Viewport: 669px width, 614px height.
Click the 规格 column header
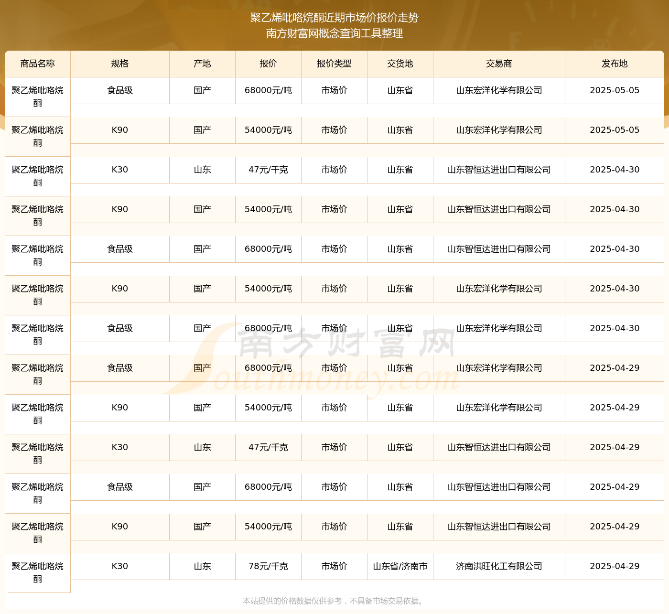click(x=120, y=64)
